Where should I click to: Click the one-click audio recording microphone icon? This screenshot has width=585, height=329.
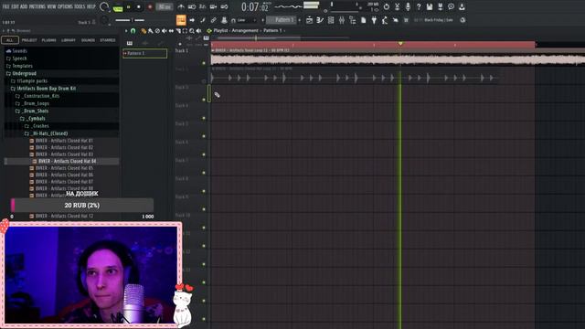point(408,6)
